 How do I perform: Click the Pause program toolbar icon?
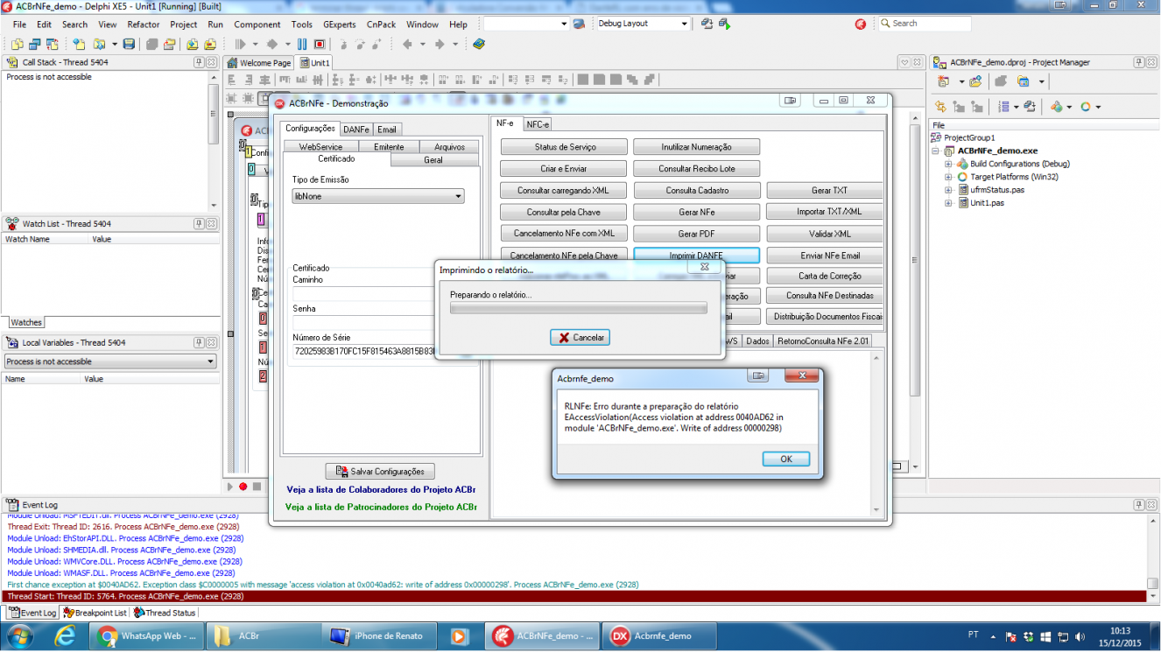pyautogui.click(x=302, y=44)
